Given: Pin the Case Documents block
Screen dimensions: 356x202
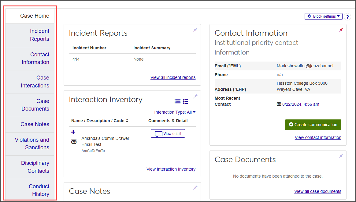Looking at the screenshot, I should (x=341, y=156).
